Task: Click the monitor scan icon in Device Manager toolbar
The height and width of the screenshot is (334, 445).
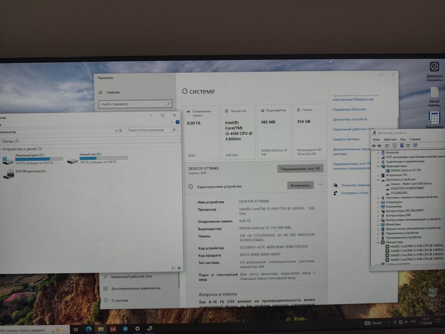Action: point(415,146)
